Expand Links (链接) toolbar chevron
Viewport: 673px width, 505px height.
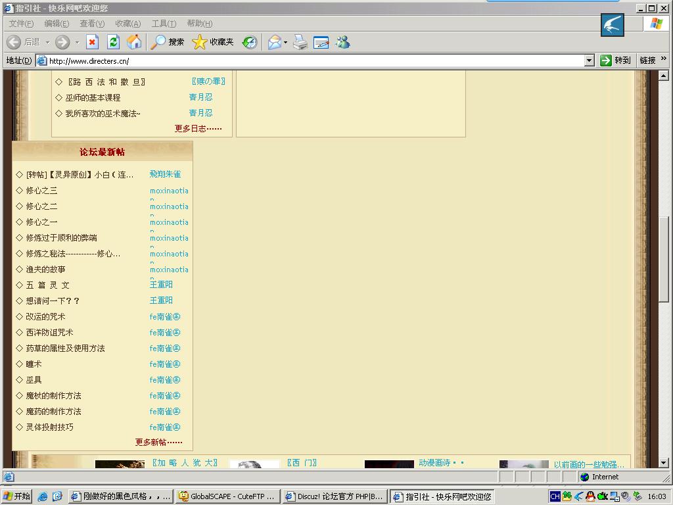[x=664, y=59]
